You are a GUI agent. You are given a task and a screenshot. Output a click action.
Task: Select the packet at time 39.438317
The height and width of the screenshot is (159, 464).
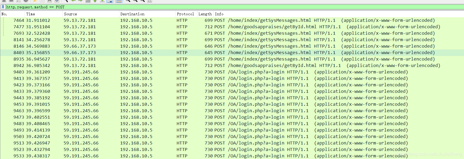(232, 156)
